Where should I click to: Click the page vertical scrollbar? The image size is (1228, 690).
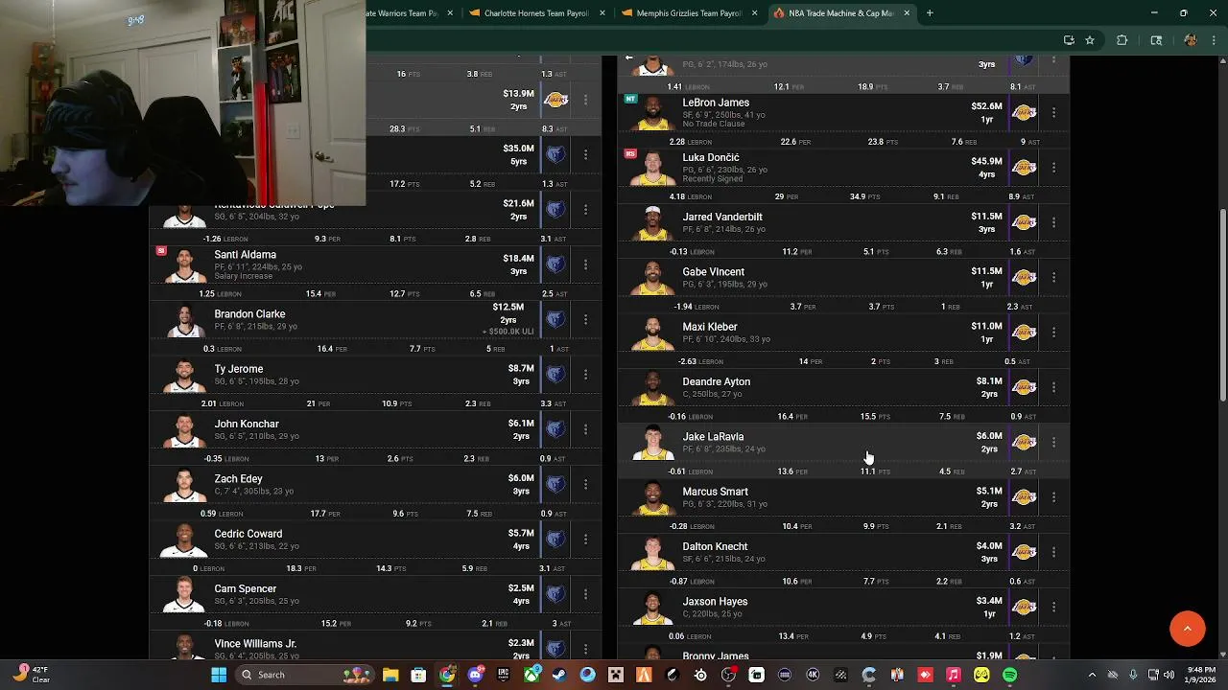tap(1222, 304)
